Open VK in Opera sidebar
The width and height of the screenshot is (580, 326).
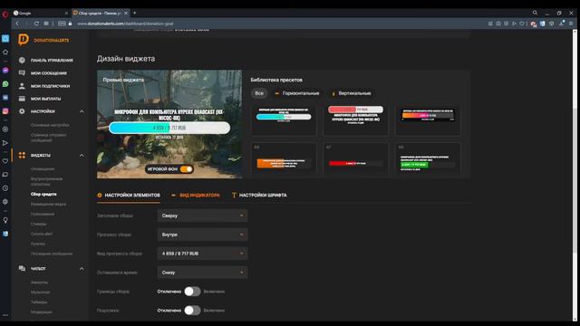(5, 98)
